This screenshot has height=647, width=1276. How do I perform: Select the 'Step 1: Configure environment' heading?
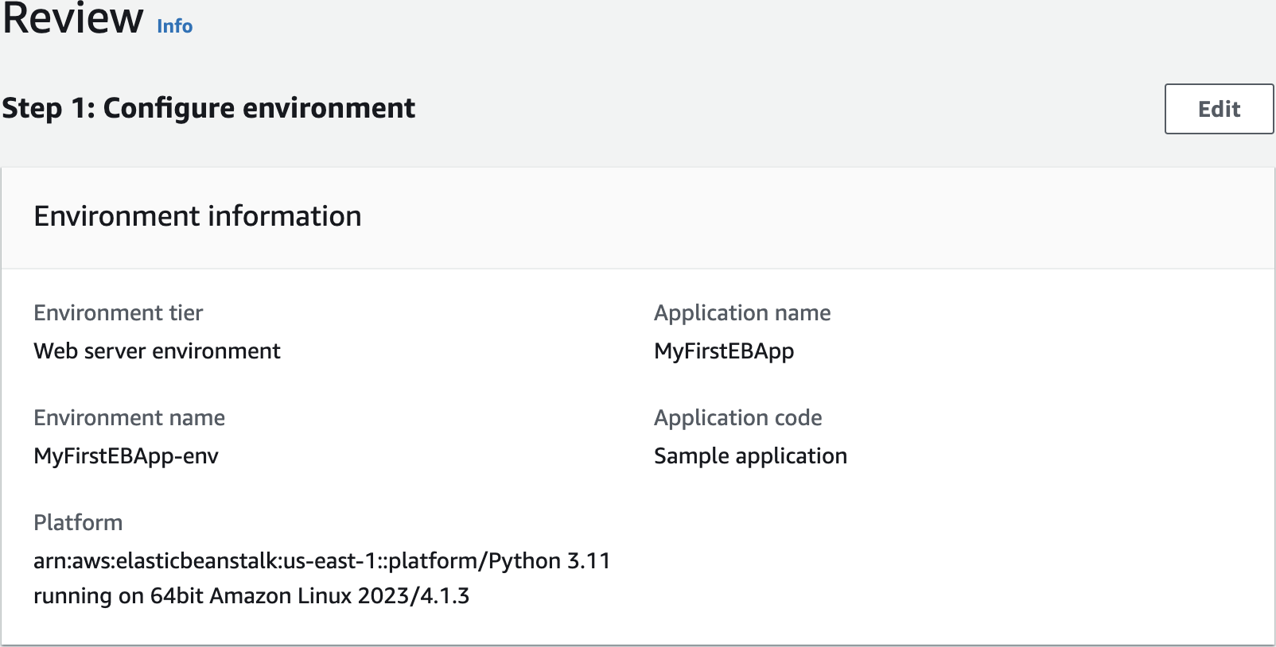coord(208,108)
